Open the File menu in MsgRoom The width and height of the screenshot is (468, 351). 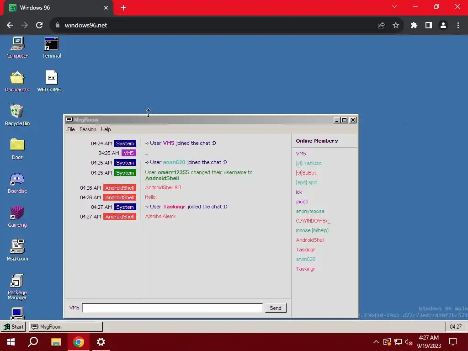point(71,129)
